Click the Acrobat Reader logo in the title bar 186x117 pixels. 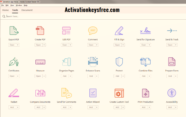(x=2, y=2)
